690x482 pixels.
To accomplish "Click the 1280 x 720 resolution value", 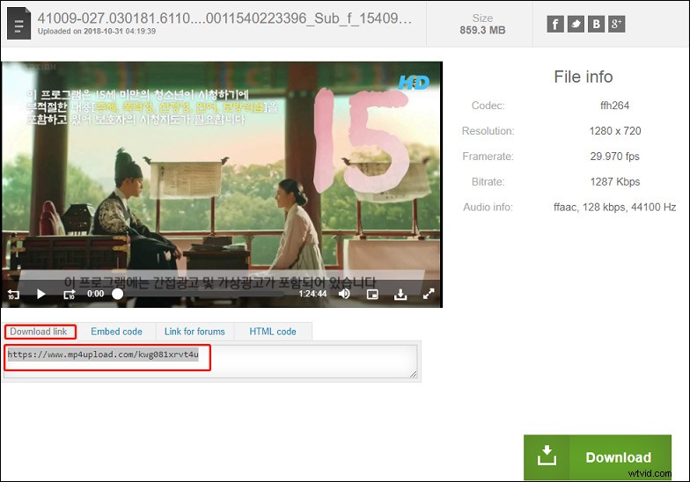I will 614,131.
